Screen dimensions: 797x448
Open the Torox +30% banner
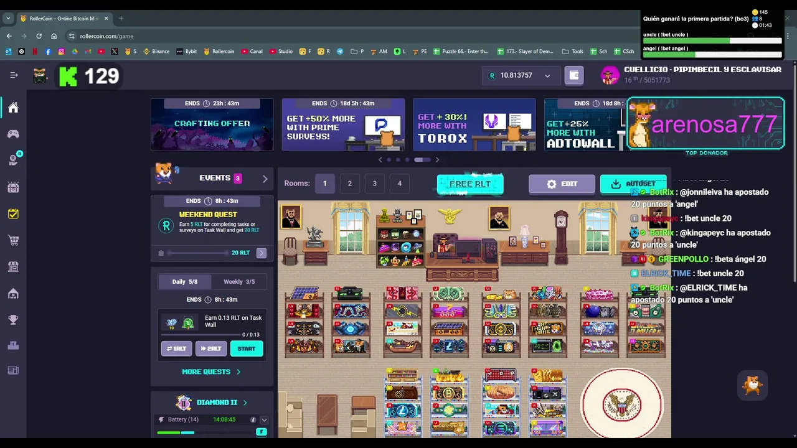(474, 124)
